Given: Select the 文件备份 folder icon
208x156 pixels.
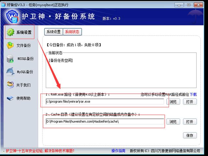Looking at the screenshot, I should (10, 45).
